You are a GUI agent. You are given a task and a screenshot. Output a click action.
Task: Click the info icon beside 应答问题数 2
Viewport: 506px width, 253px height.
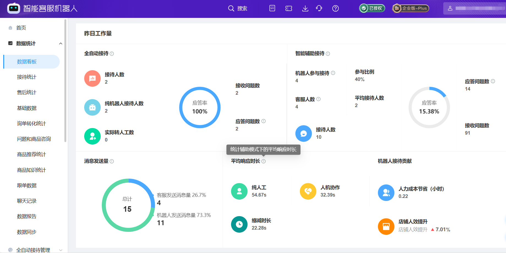[263, 121]
